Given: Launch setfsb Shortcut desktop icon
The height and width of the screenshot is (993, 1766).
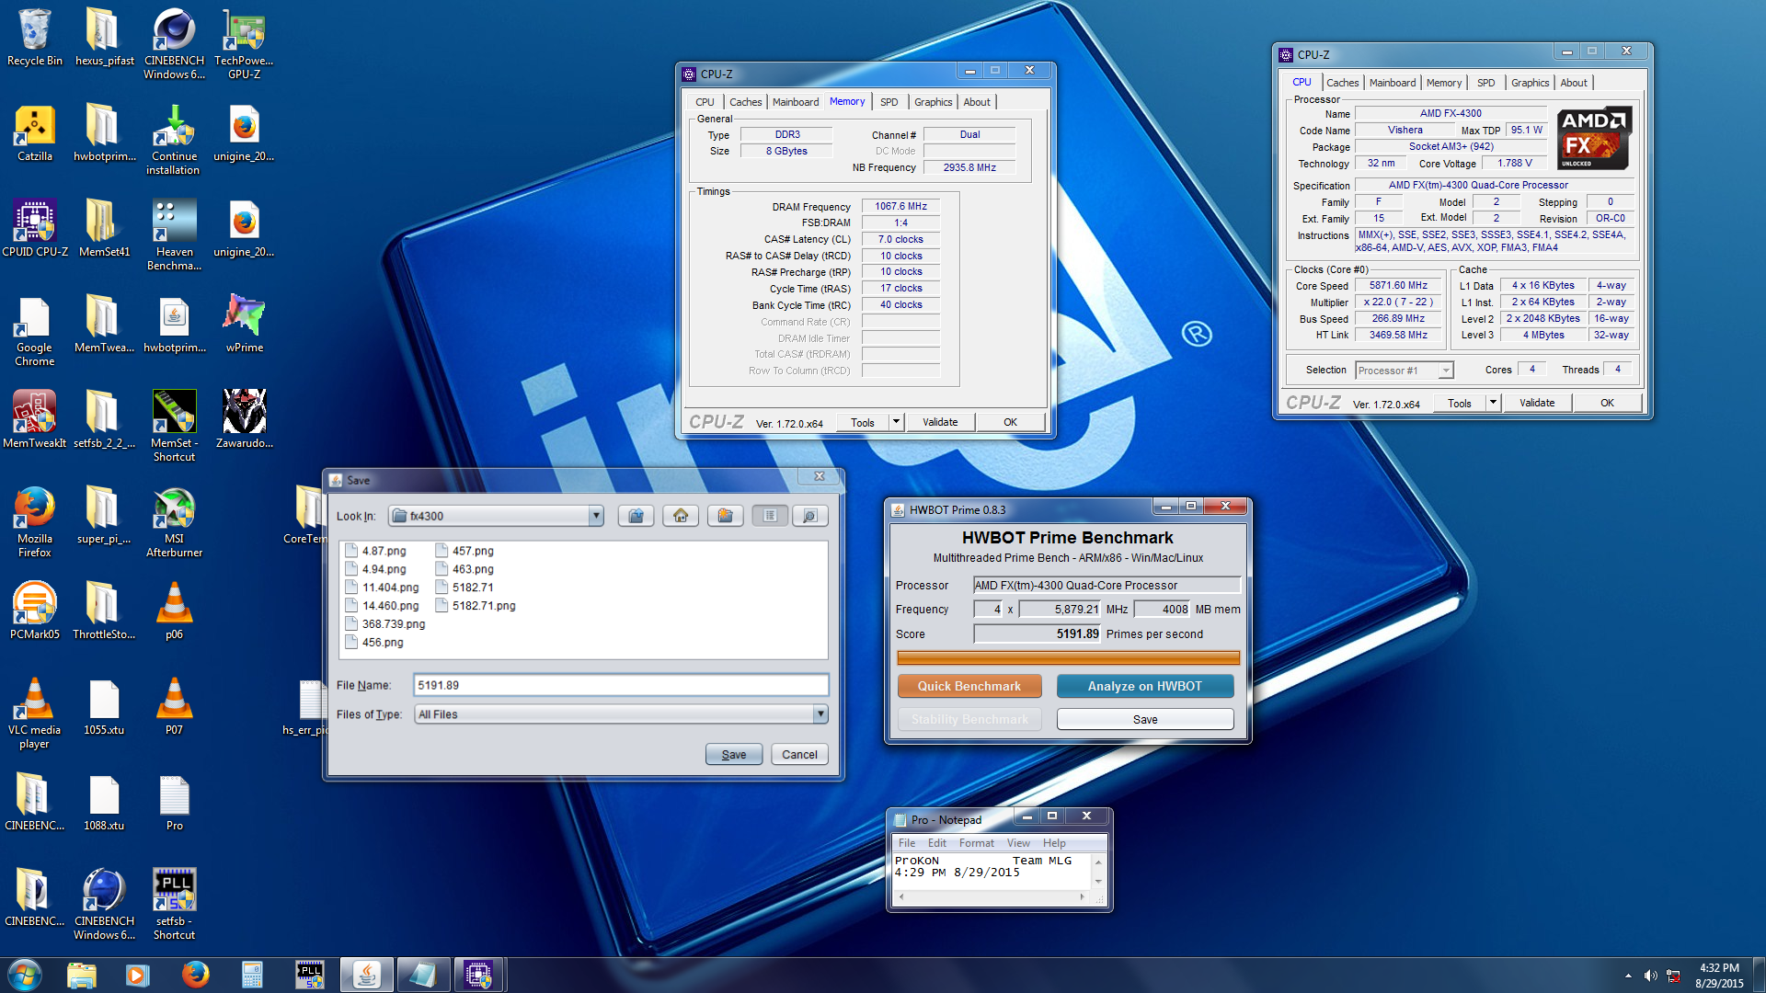Looking at the screenshot, I should point(174,905).
